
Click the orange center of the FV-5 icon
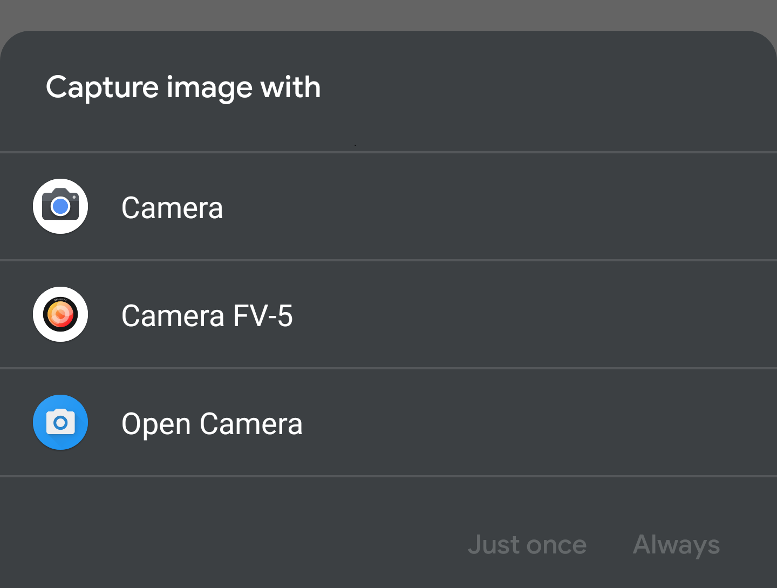60,314
